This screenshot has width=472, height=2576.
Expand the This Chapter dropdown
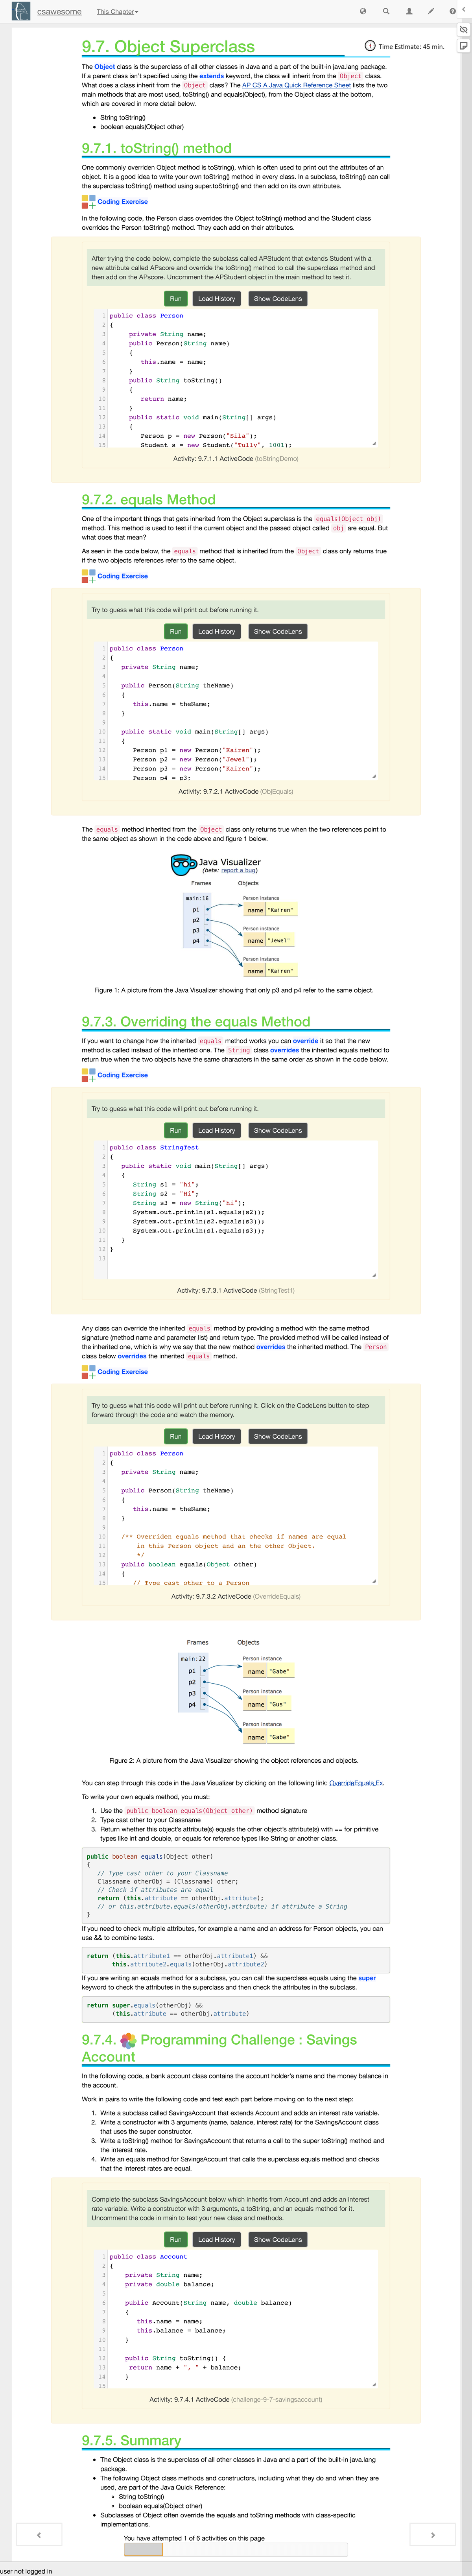point(117,12)
